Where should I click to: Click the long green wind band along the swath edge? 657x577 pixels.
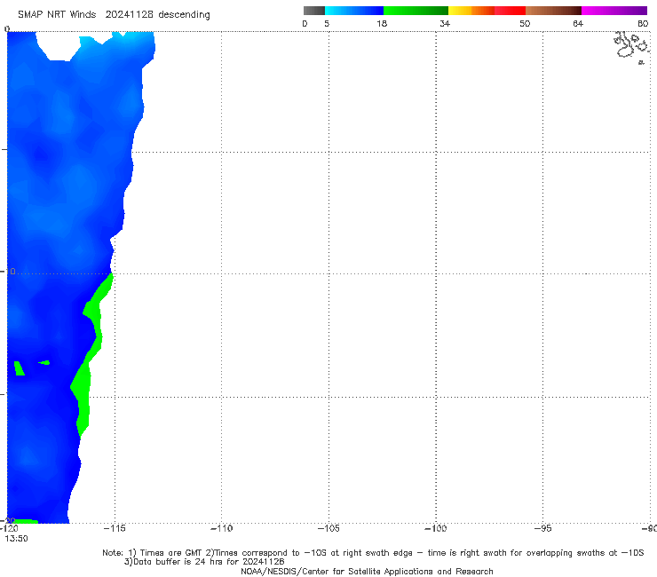pyautogui.click(x=90, y=356)
